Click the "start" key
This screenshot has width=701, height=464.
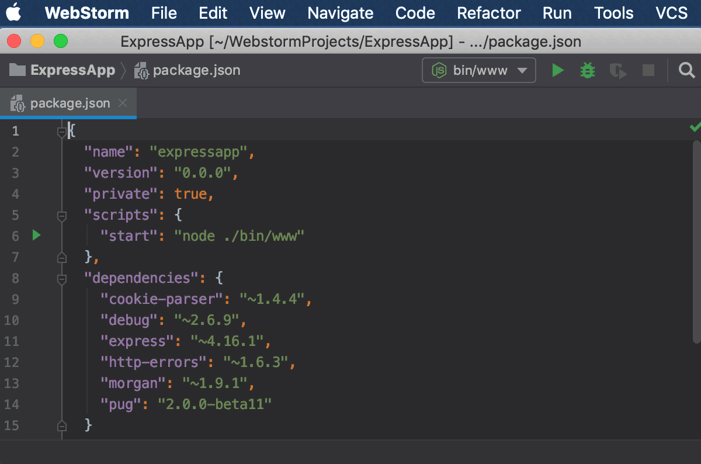tap(130, 236)
